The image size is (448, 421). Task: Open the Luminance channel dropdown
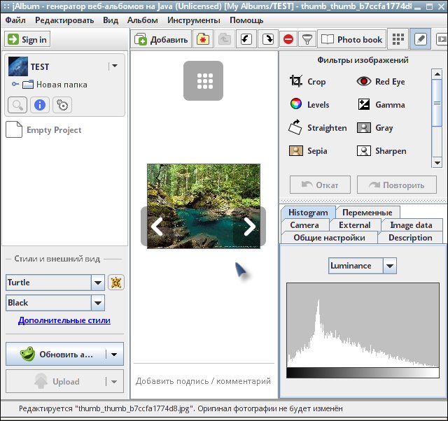pyautogui.click(x=363, y=266)
